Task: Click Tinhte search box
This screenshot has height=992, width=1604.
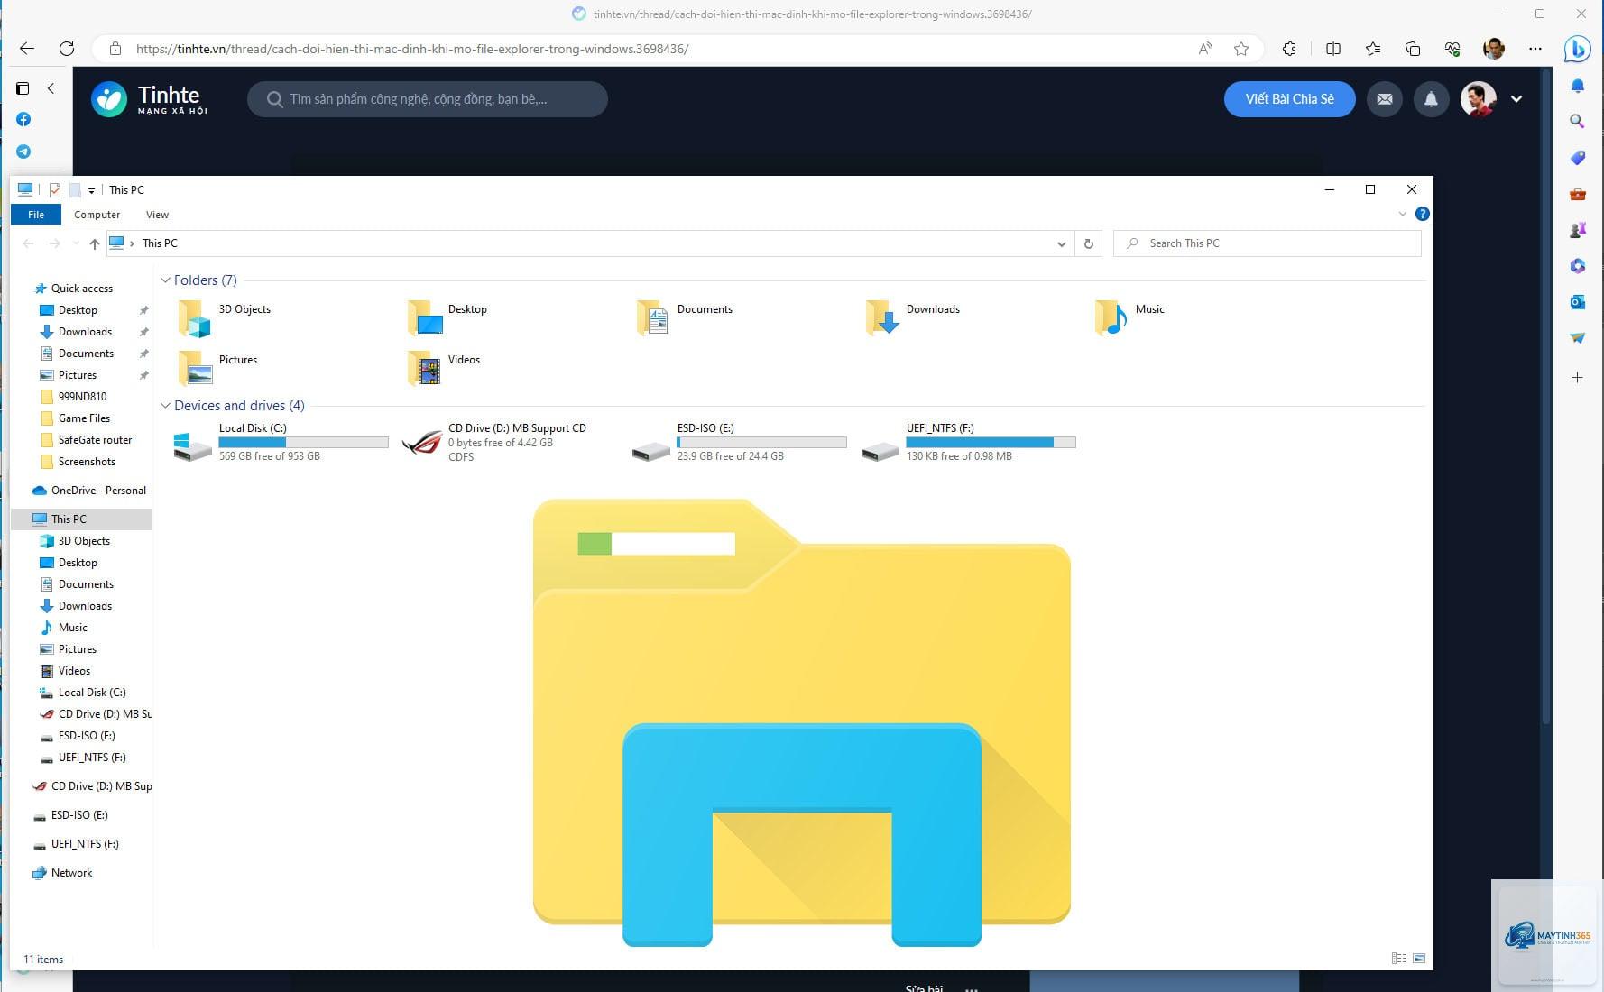Action: click(x=428, y=99)
